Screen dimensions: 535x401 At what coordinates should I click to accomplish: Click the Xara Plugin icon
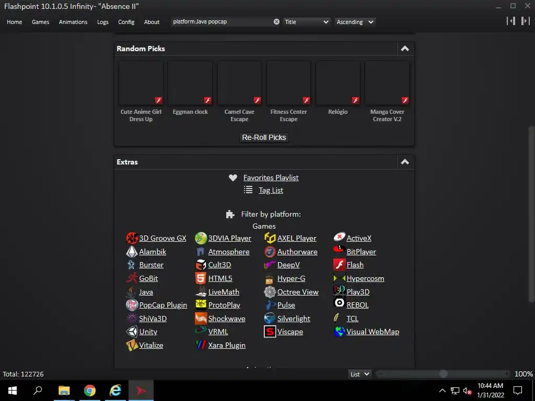click(201, 345)
